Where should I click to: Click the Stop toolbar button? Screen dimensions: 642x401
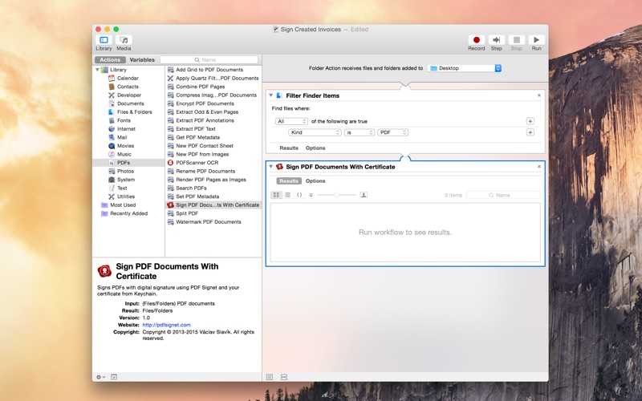click(516, 40)
